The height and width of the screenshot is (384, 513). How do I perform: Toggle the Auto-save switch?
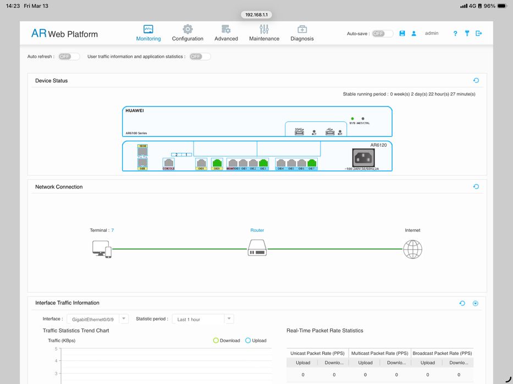click(x=383, y=34)
